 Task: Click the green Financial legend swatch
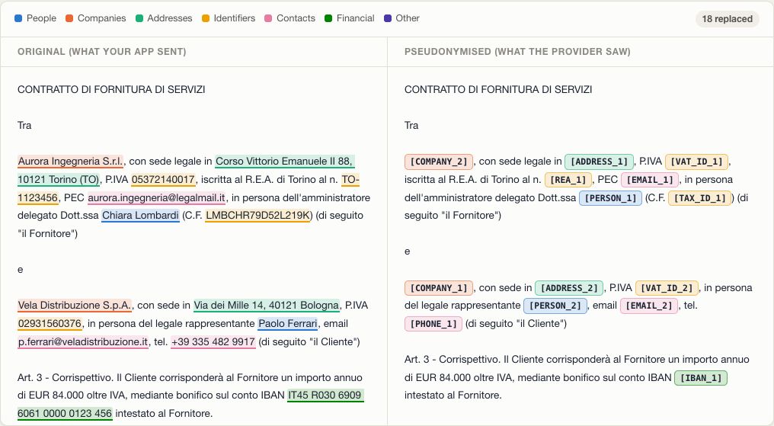point(328,18)
